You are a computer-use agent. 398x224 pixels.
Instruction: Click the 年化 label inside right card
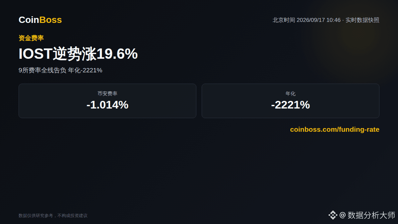[291, 94]
